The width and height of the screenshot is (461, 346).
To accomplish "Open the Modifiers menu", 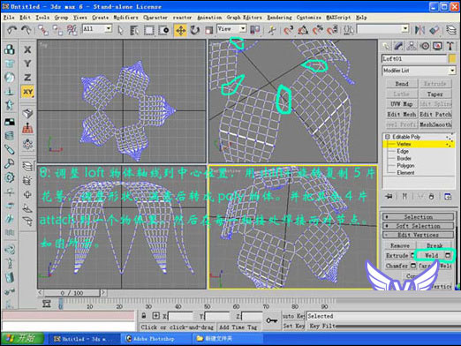I will [x=125, y=18].
